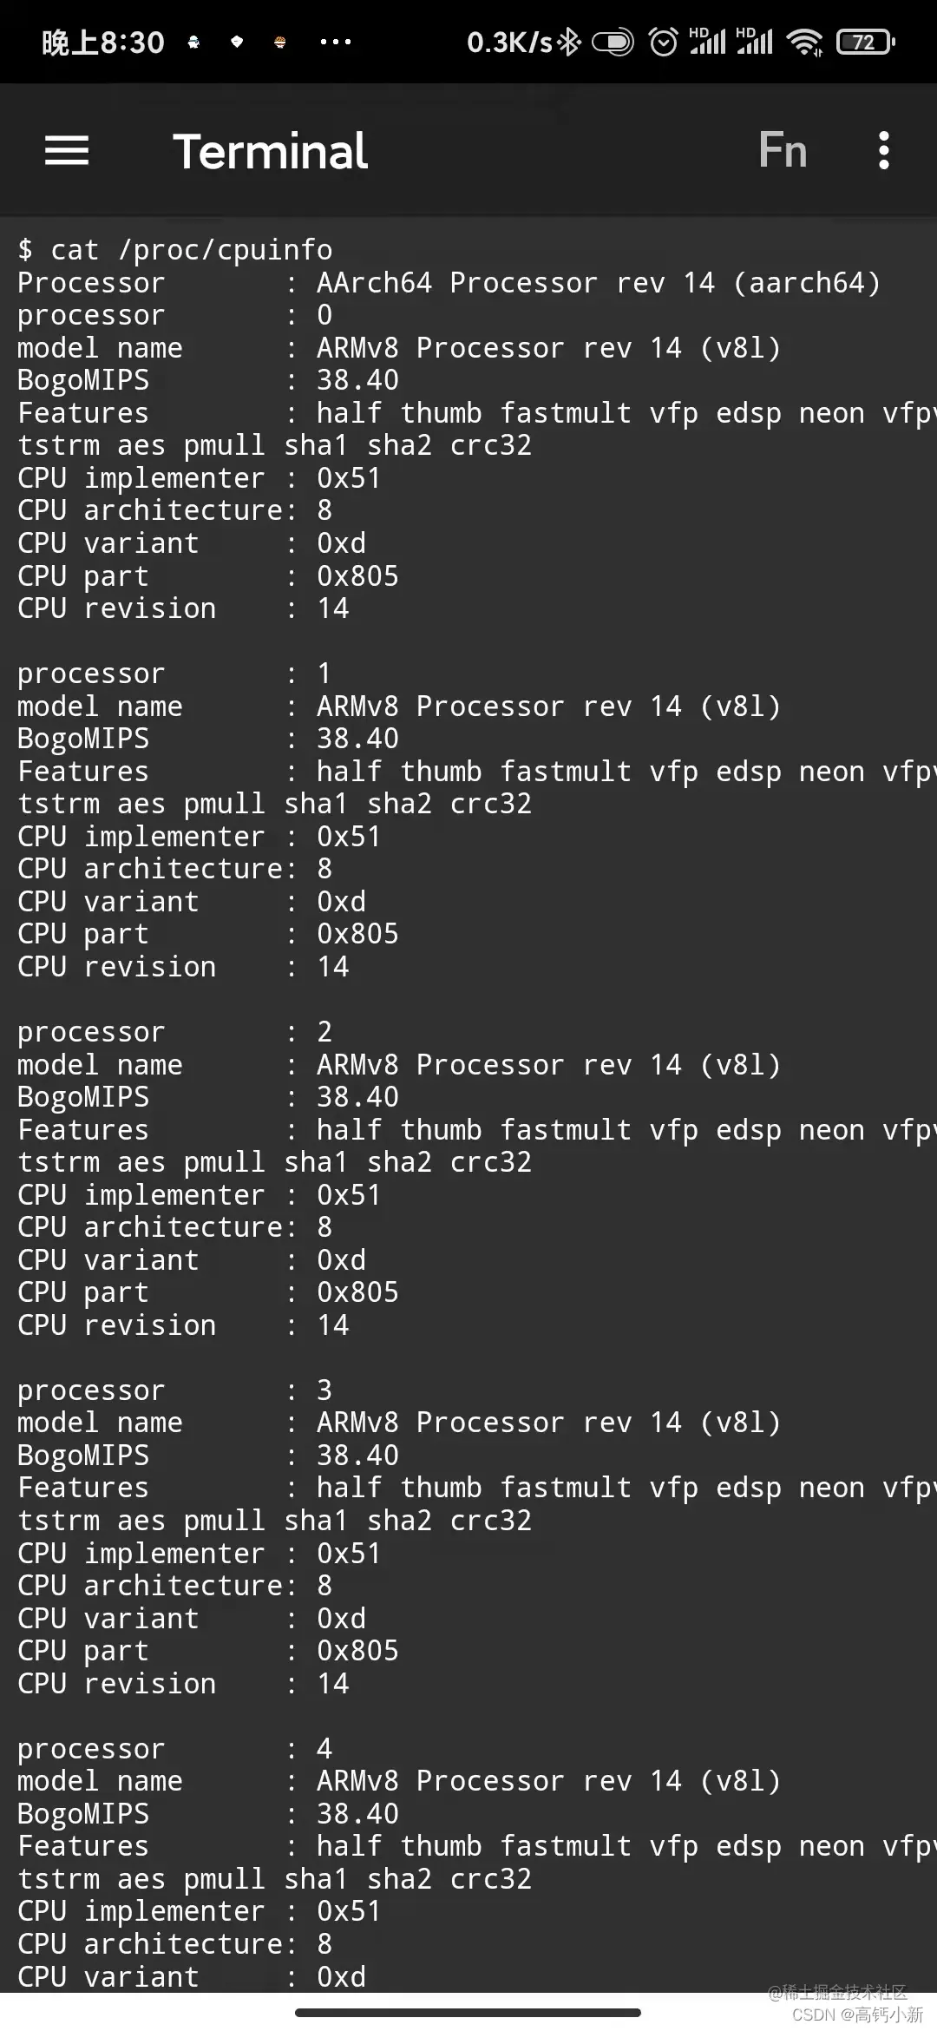Tap the bottom gesture navigation handle
Viewport: 937px width, 2031px height.
click(x=468, y=2012)
